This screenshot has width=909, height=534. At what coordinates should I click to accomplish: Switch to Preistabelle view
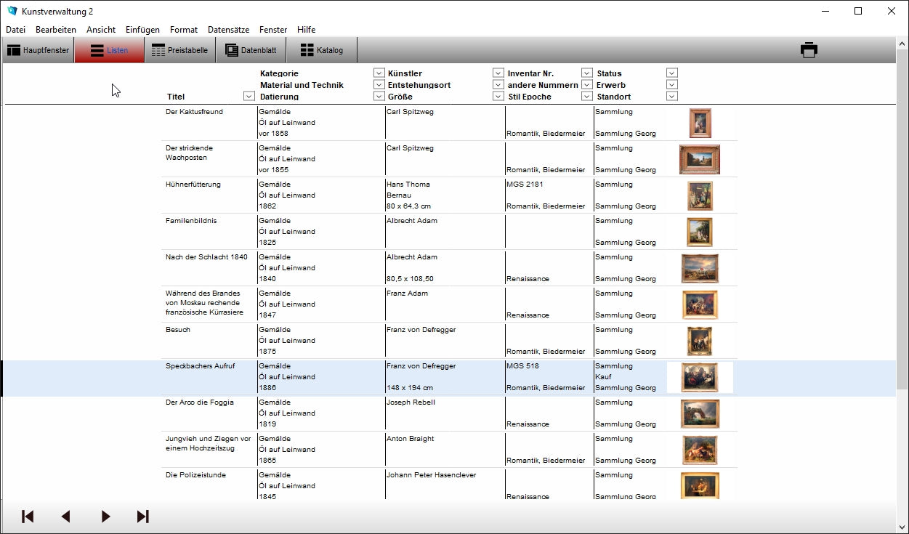(x=179, y=50)
